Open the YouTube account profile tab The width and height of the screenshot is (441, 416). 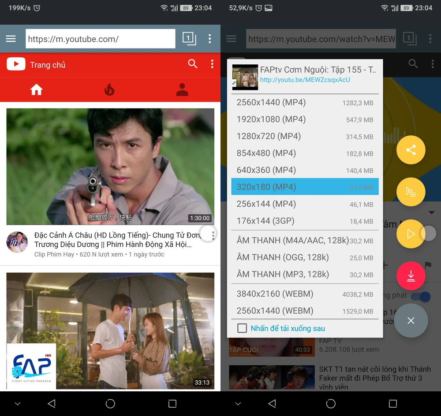pos(182,90)
